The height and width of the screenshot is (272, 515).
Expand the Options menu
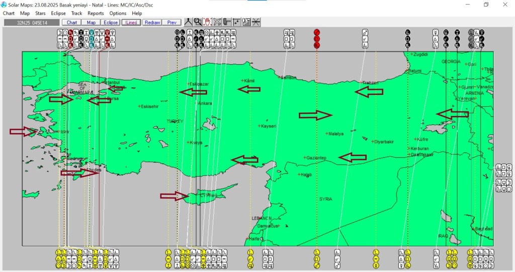118,14
